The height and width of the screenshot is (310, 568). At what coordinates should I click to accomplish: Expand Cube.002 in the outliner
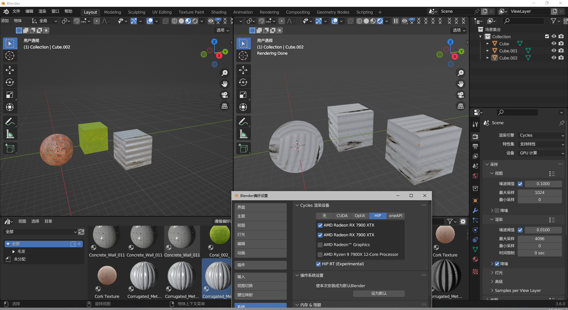pyautogui.click(x=488, y=58)
